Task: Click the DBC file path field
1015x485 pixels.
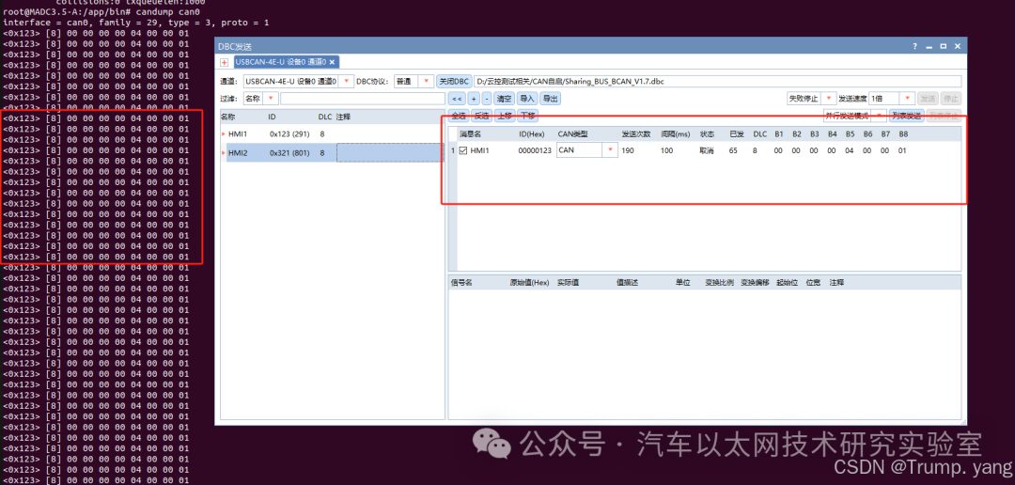Action: pyautogui.click(x=717, y=82)
